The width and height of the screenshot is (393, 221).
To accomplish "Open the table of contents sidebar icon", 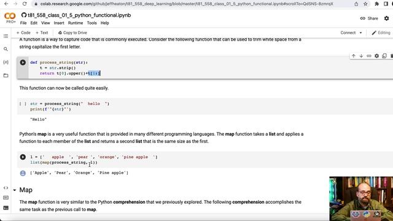I will coord(6,36).
